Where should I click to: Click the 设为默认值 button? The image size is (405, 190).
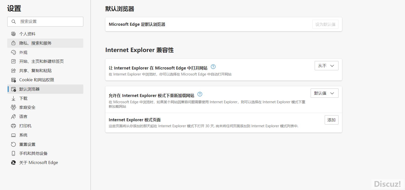325,24
